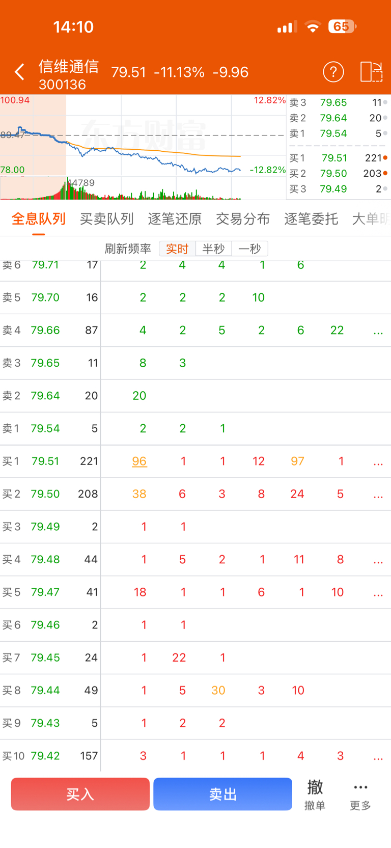Image resolution: width=391 pixels, height=848 pixels.
Task: Select 一秒 refresh frequency
Action: [x=249, y=249]
